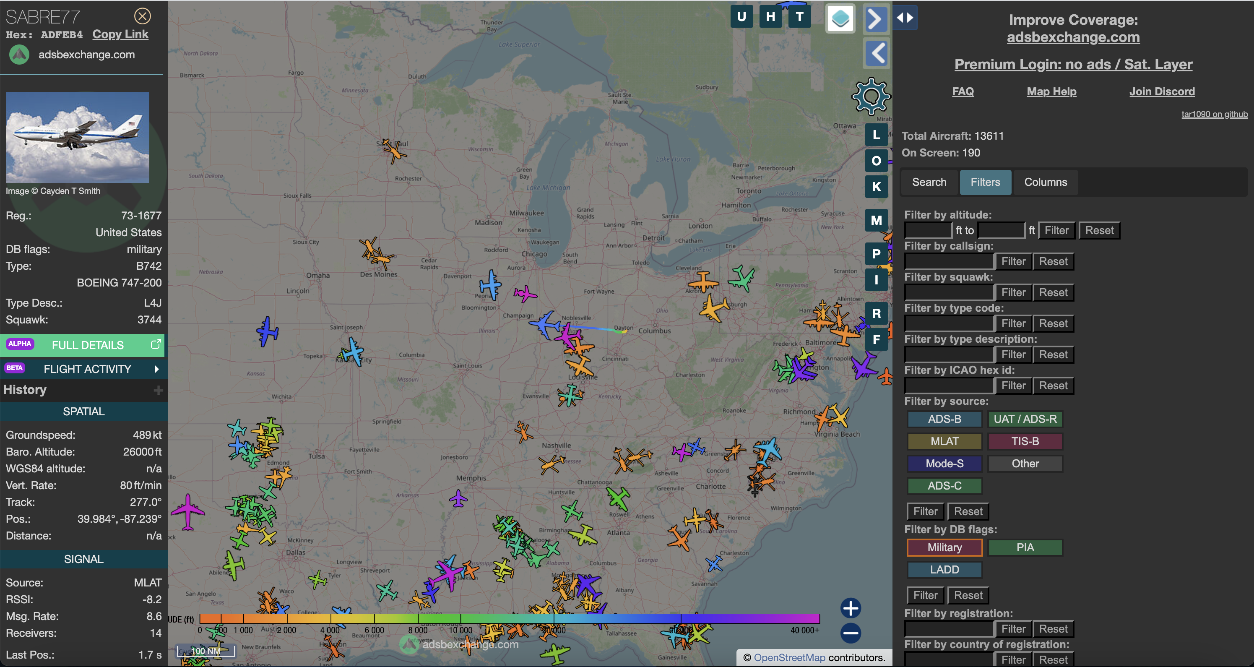
Task: Toggle the Mode-S source filter
Action: 944,464
